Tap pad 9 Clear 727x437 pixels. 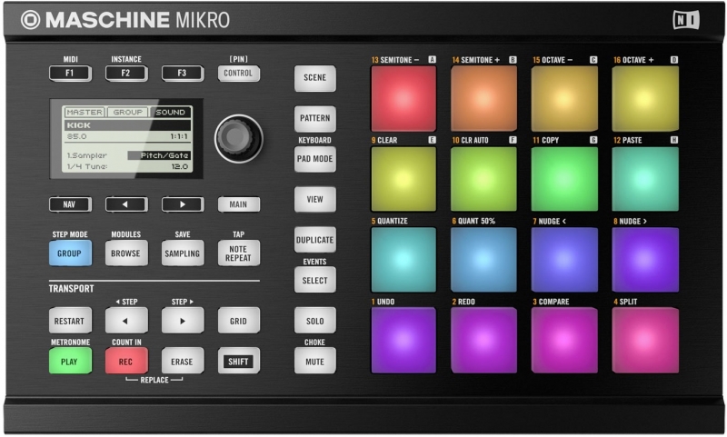point(403,179)
